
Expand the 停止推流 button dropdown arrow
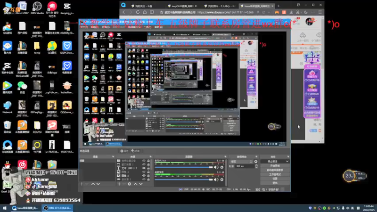287,162
